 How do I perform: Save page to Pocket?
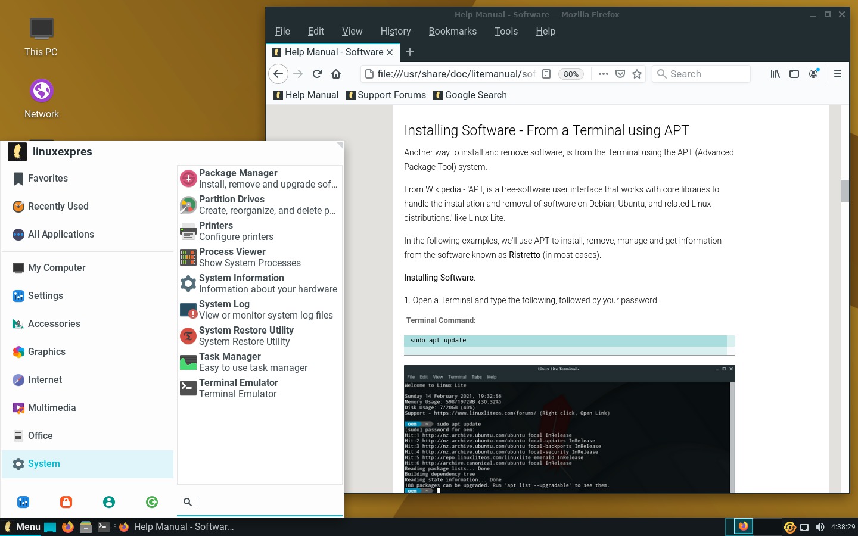tap(620, 74)
